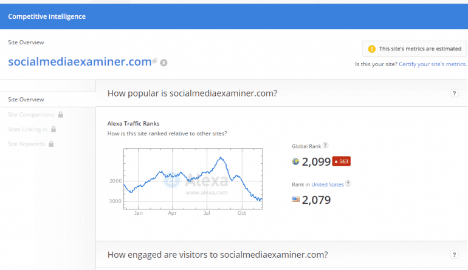Viewport: 468px width, 270px height.
Task: Click the US flag icon beside rank
Action: click(x=296, y=200)
